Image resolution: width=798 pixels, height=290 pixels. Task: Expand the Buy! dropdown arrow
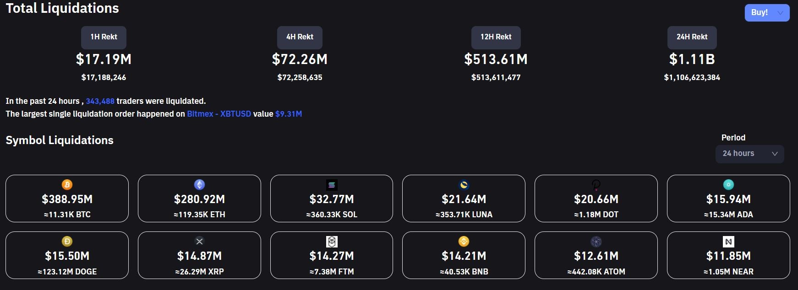[x=780, y=13]
